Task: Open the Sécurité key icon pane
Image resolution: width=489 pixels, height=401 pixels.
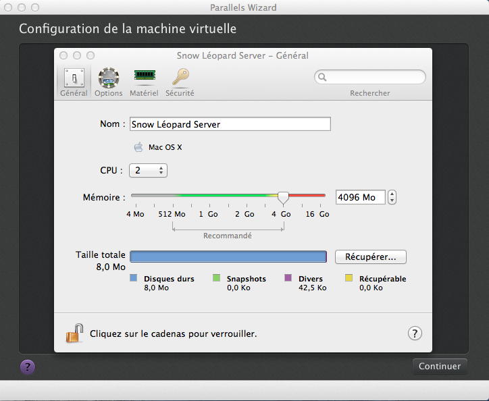Action: click(x=180, y=77)
